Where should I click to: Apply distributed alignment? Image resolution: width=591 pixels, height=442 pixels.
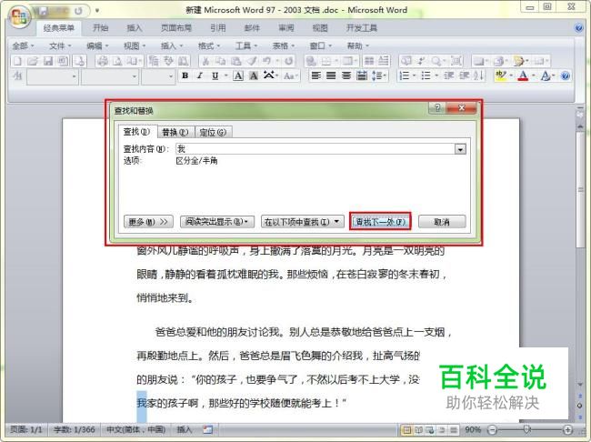point(362,75)
